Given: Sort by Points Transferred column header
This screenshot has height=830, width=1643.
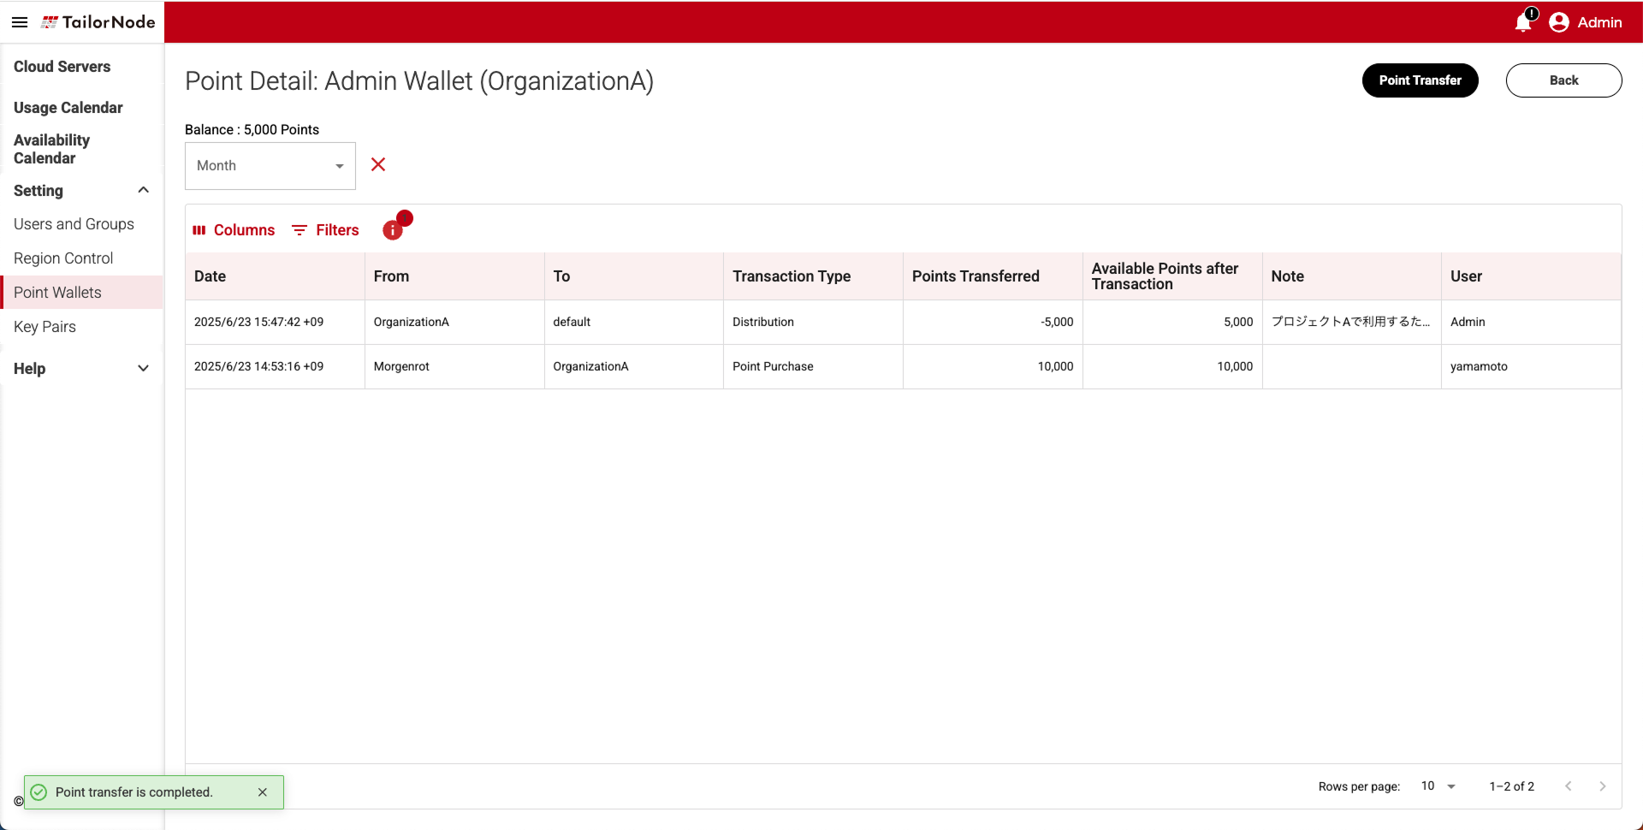Looking at the screenshot, I should 993,276.
